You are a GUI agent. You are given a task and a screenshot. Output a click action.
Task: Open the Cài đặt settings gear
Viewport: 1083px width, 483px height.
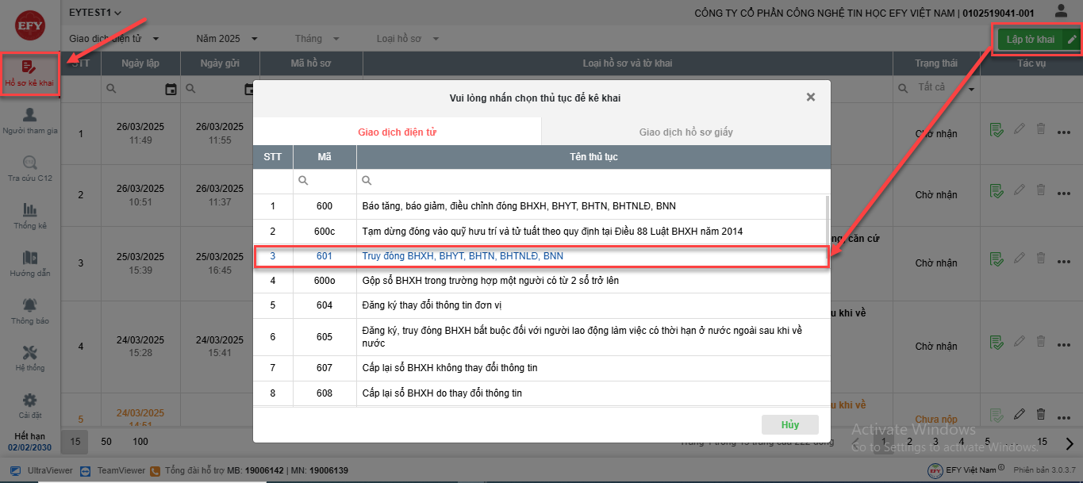coord(30,405)
